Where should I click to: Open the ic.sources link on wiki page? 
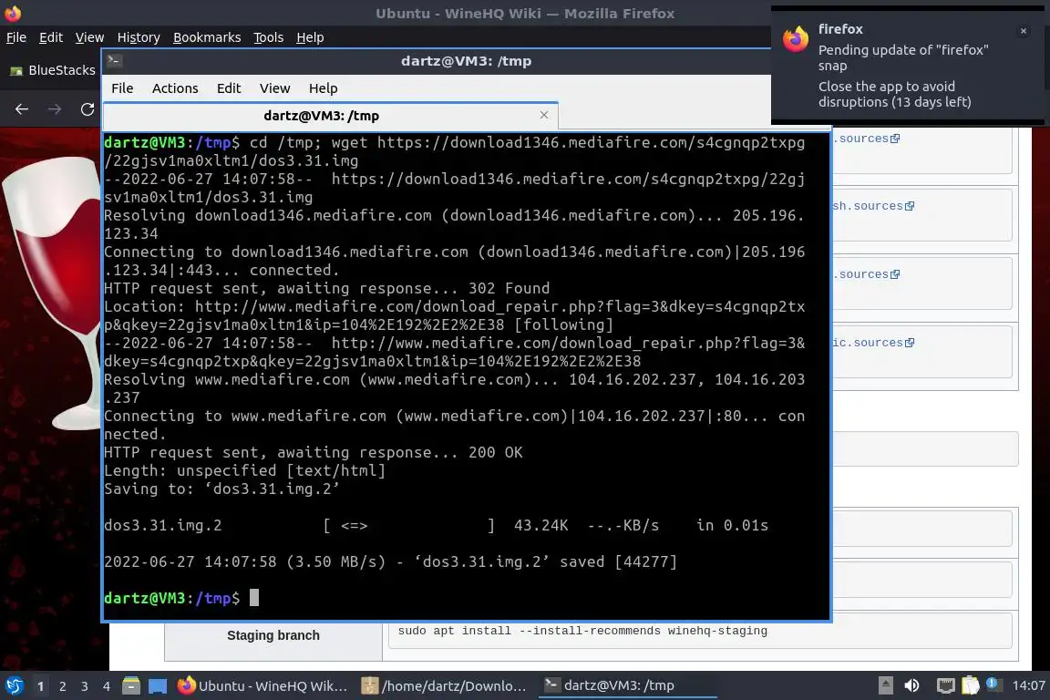(873, 343)
